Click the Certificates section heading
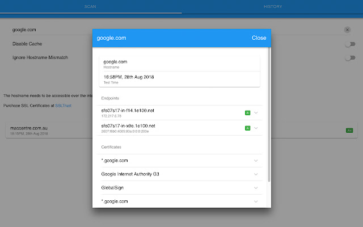Image resolution: width=363 pixels, height=227 pixels. (x=111, y=147)
